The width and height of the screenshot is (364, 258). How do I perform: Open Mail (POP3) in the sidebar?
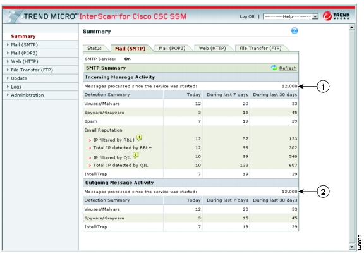coord(24,53)
